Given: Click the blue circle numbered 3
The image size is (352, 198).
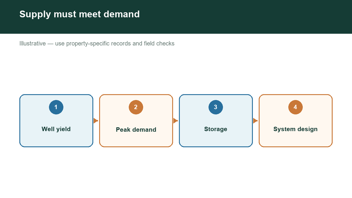Looking at the screenshot, I should tap(216, 107).
